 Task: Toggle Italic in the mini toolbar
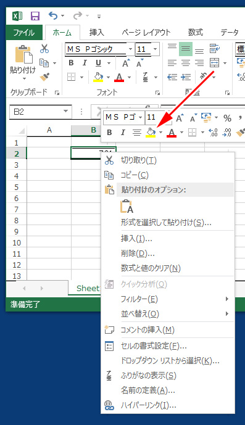123,132
